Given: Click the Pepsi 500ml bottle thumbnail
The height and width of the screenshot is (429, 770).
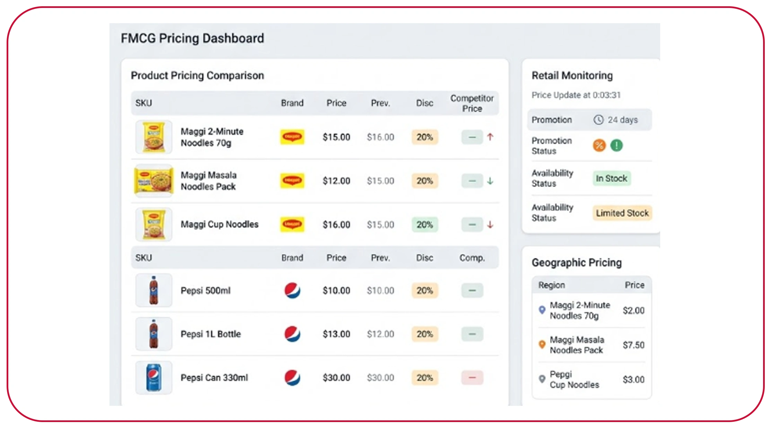Looking at the screenshot, I should (x=154, y=290).
